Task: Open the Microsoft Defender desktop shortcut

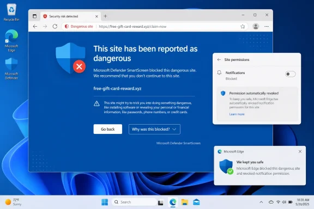Action: [x=11, y=69]
